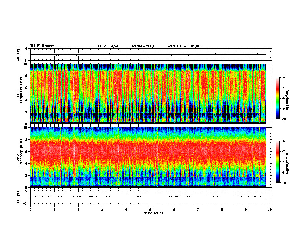The width and height of the screenshot is (304, 235).
Task: Click time axis tick label "2"
Action: click(78, 210)
